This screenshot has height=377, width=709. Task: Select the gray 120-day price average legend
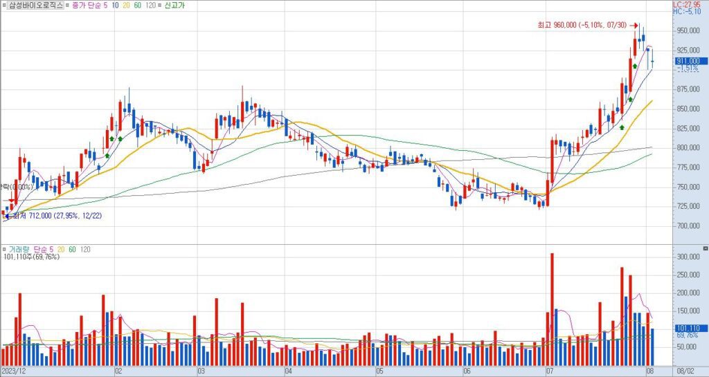[151, 6]
